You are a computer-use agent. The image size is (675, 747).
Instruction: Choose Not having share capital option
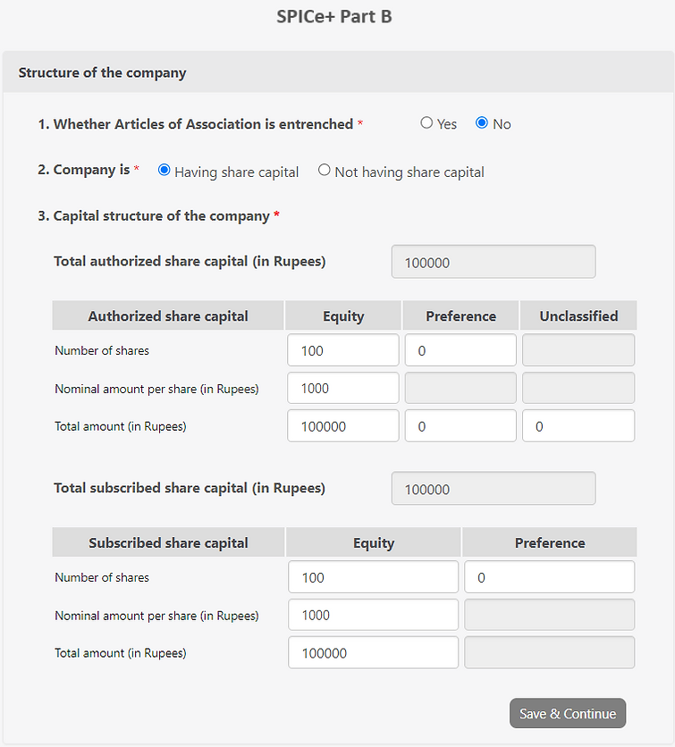click(325, 170)
